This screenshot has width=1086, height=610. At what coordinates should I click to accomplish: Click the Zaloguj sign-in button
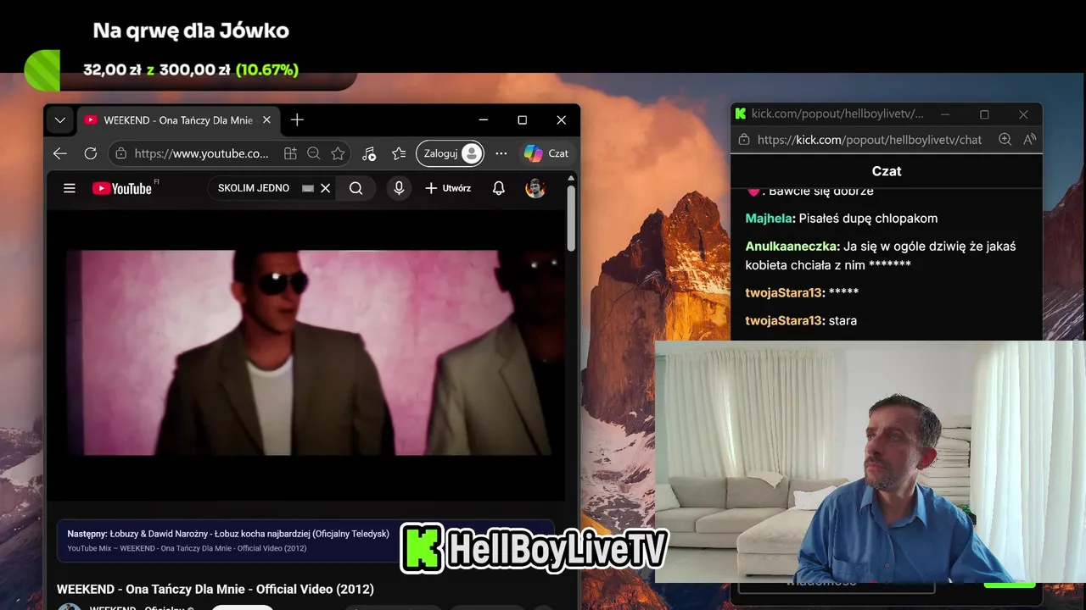pos(450,153)
